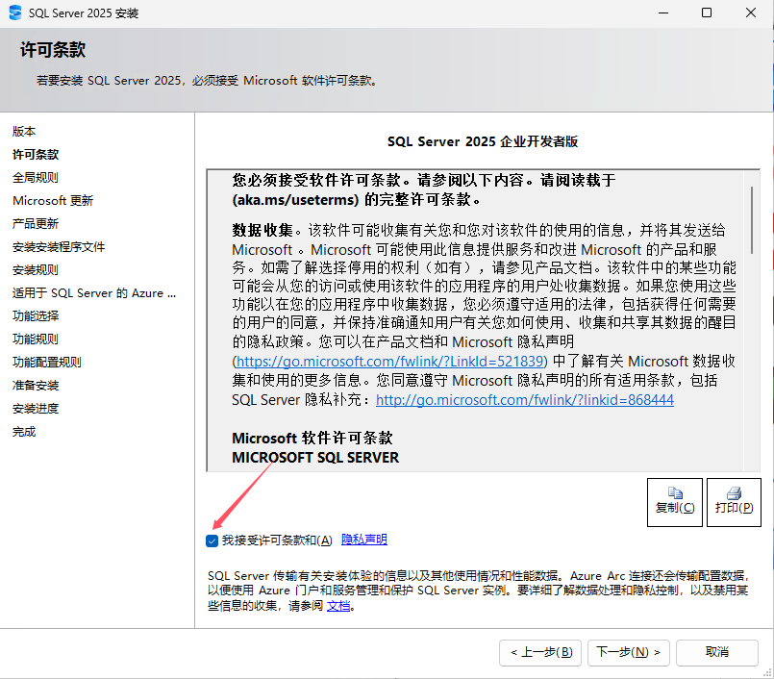The height and width of the screenshot is (679, 774).
Task: Click the 上一步(B) button
Action: pos(540,652)
